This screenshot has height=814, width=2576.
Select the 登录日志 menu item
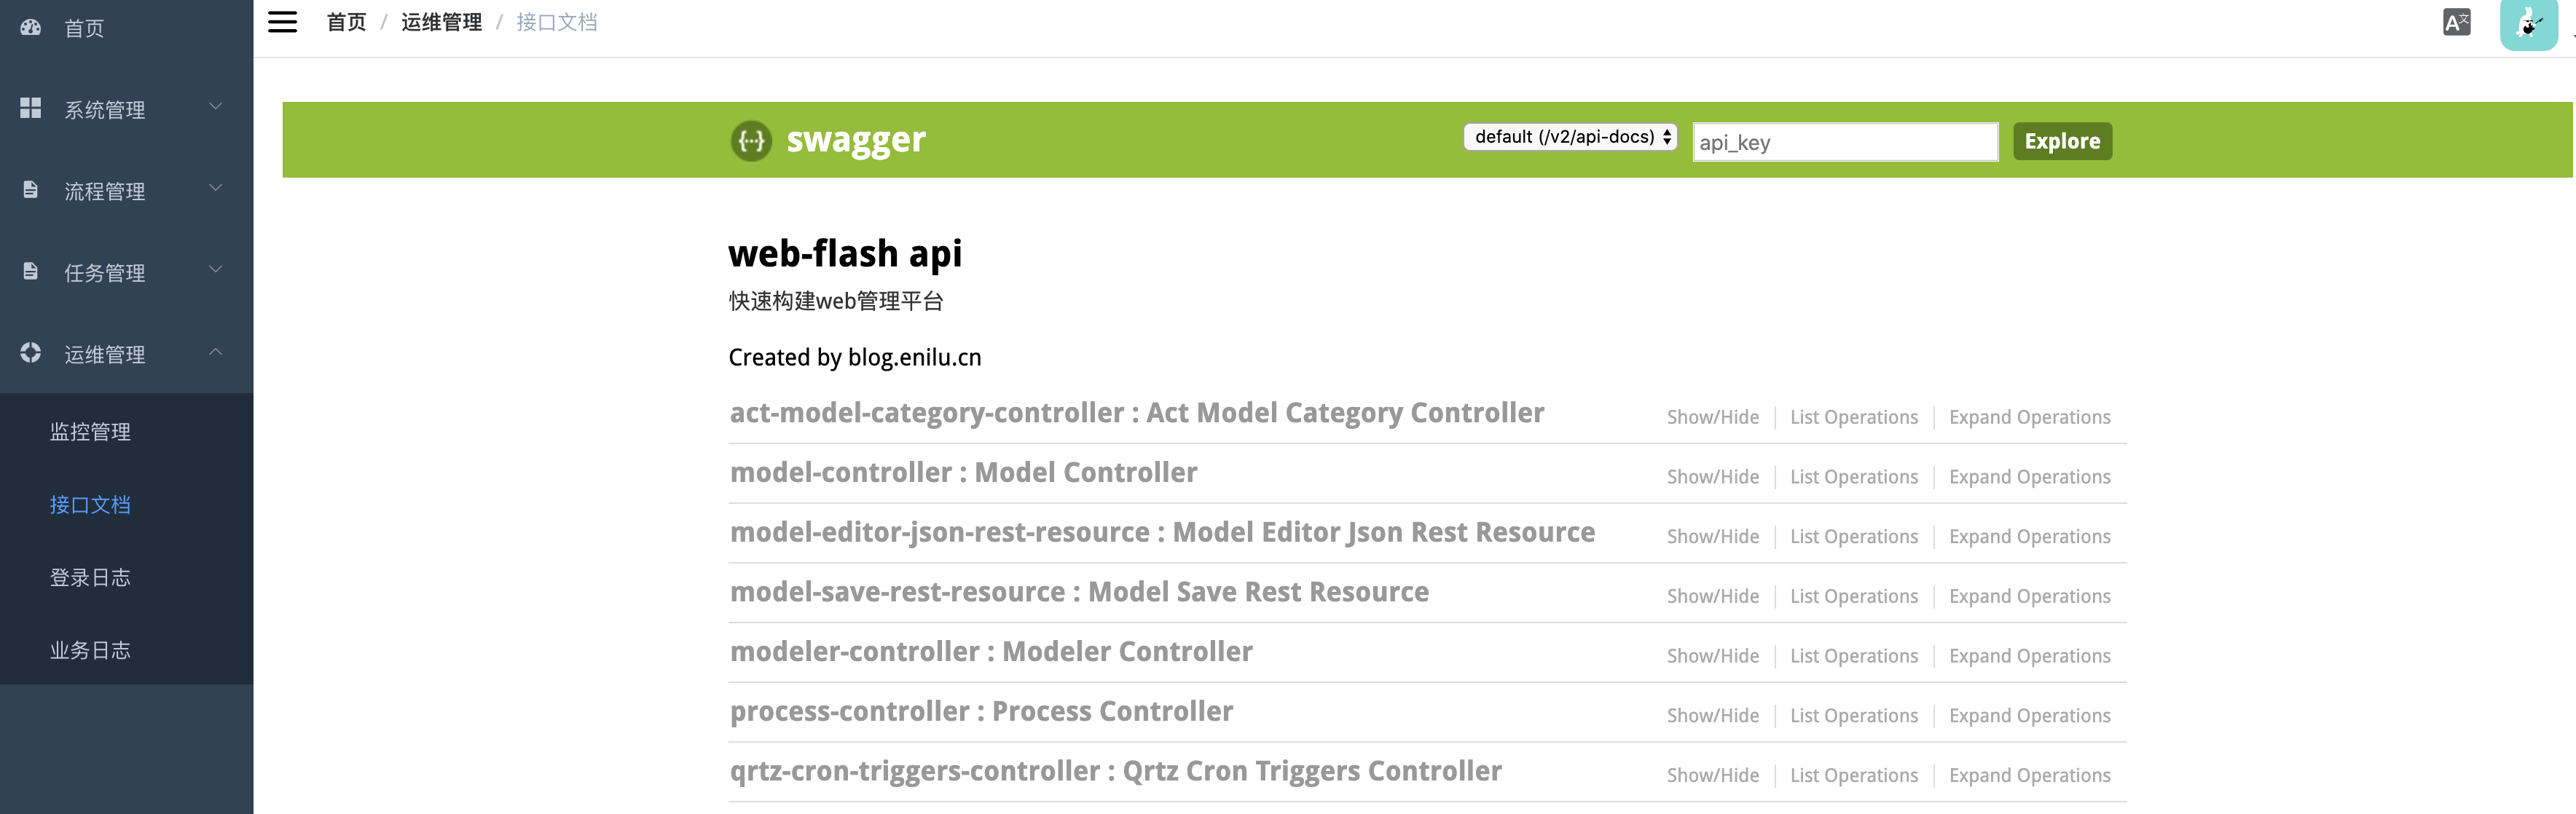90,578
